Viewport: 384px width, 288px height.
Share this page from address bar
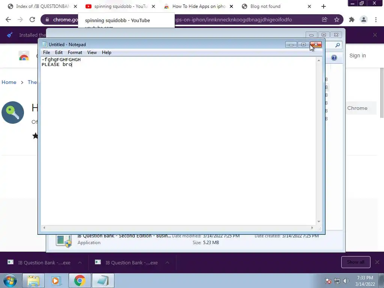pos(324,19)
